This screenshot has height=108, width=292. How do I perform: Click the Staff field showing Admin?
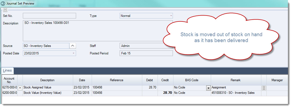pos(146,46)
